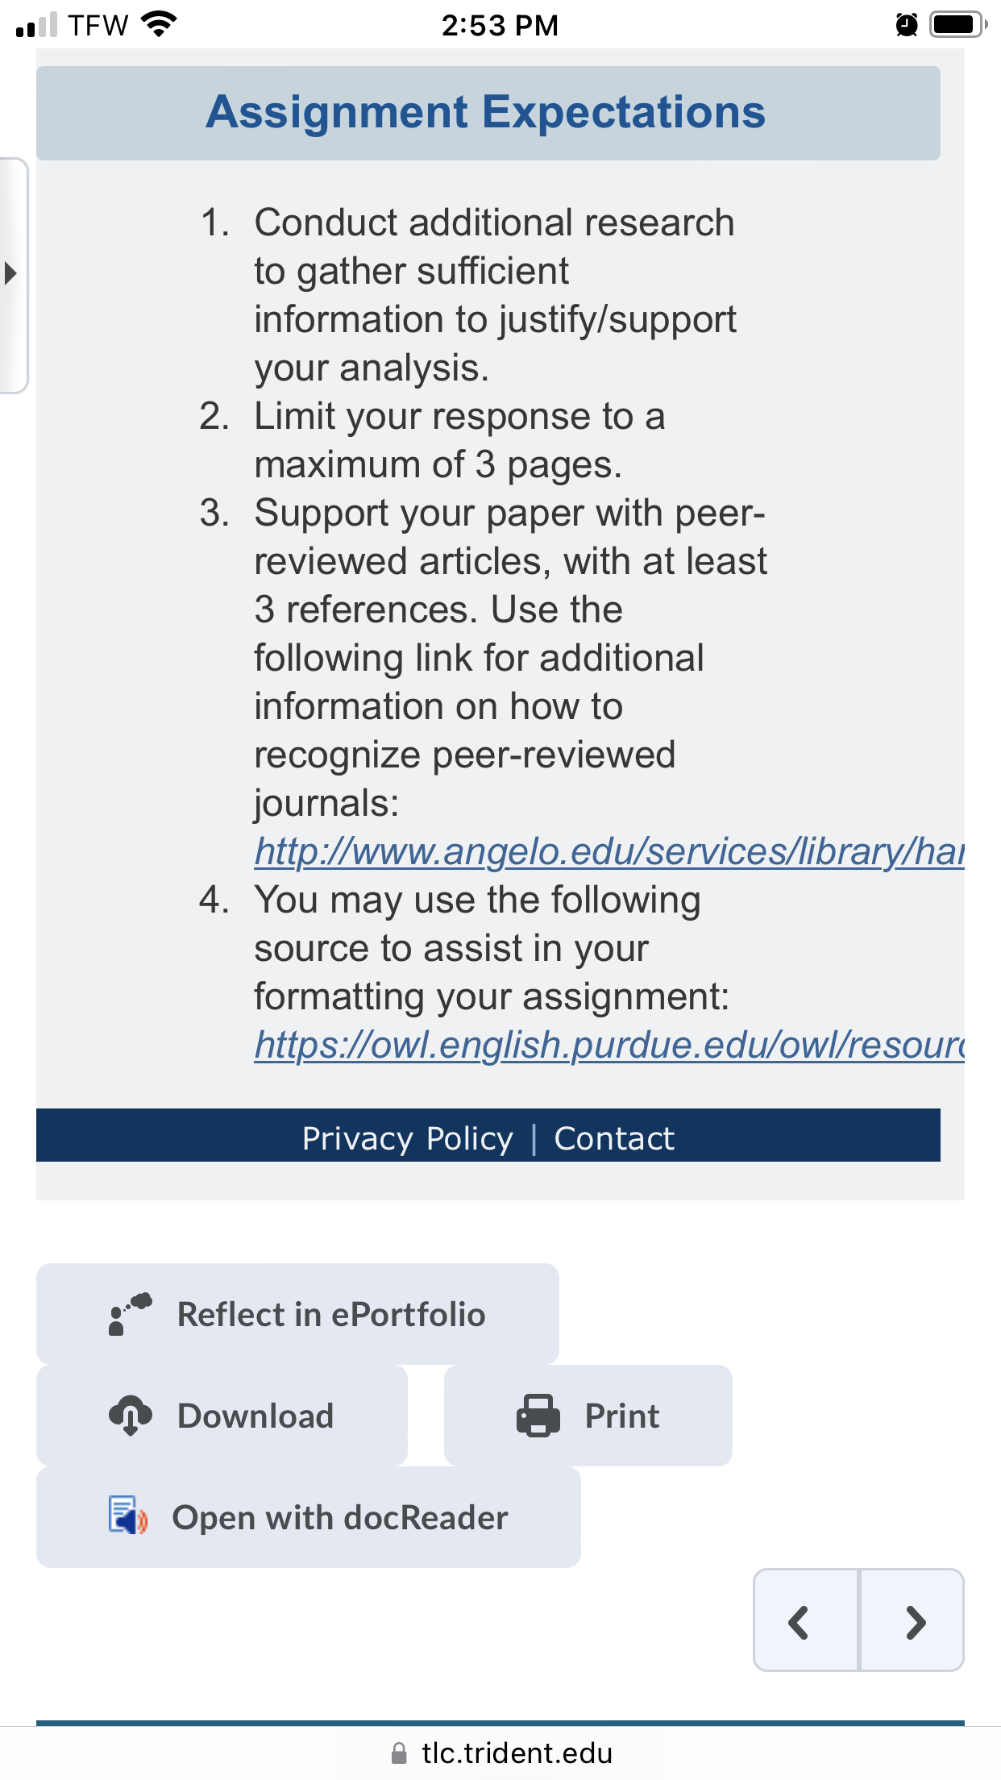Tap the printer icon
1001x1780 pixels.
pos(538,1416)
